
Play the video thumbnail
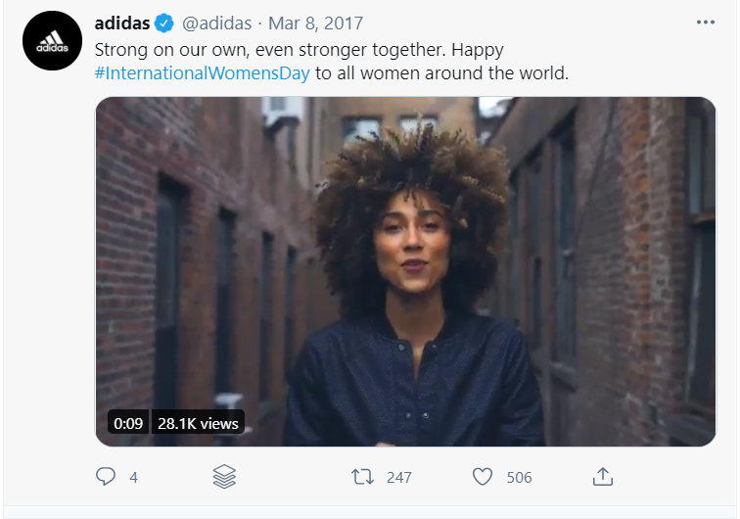click(405, 271)
